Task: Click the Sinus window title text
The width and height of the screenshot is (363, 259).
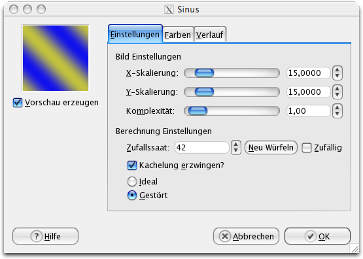Action: click(188, 10)
